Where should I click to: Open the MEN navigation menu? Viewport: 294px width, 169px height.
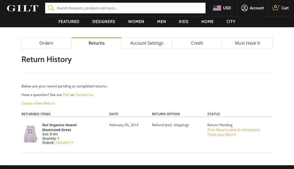click(161, 22)
